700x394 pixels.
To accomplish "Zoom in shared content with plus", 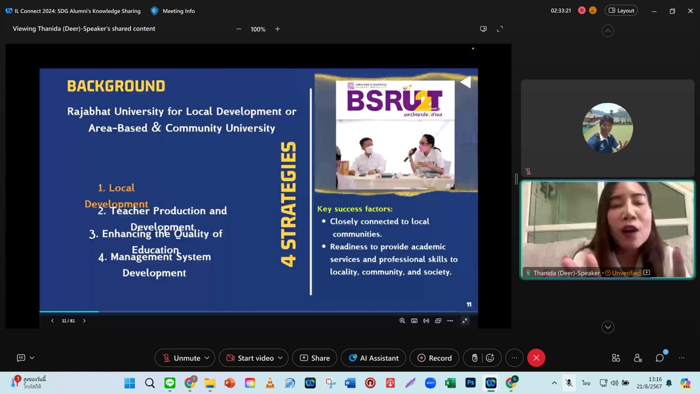I will pos(278,29).
